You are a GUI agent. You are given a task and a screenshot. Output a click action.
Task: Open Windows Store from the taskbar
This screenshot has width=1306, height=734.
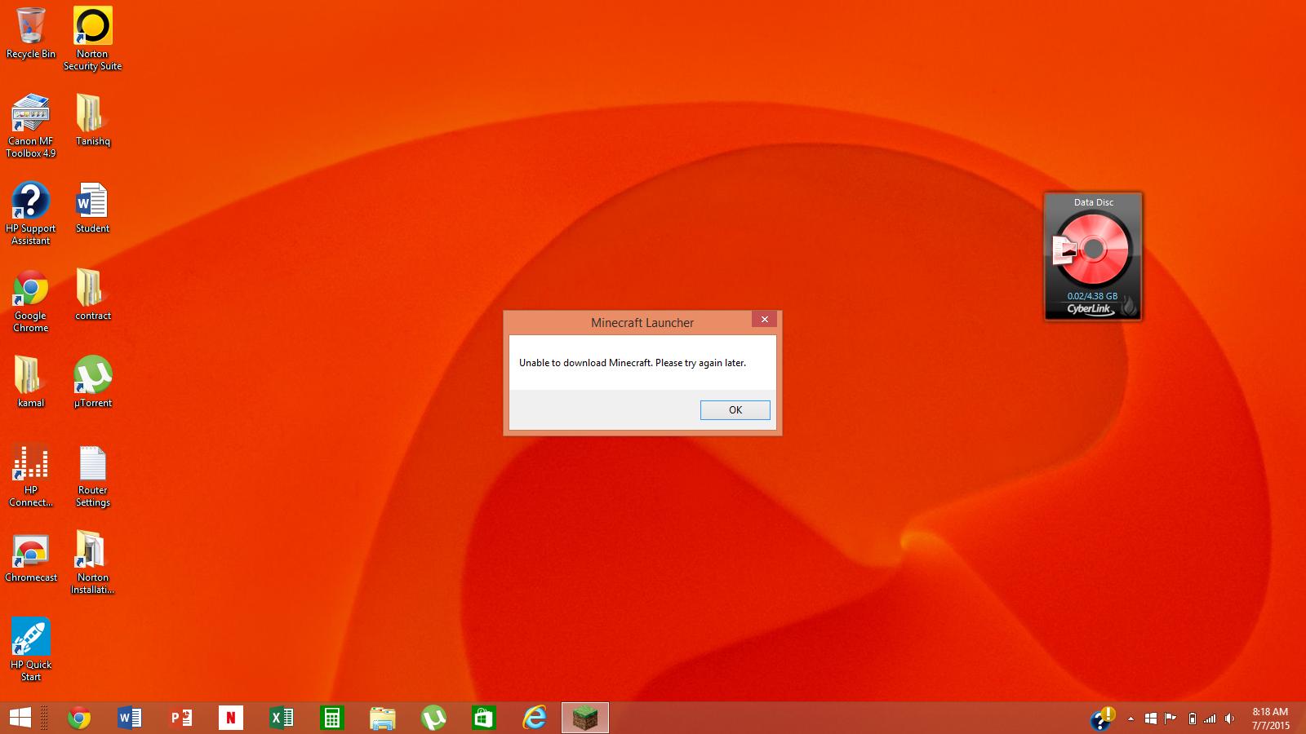[484, 719]
